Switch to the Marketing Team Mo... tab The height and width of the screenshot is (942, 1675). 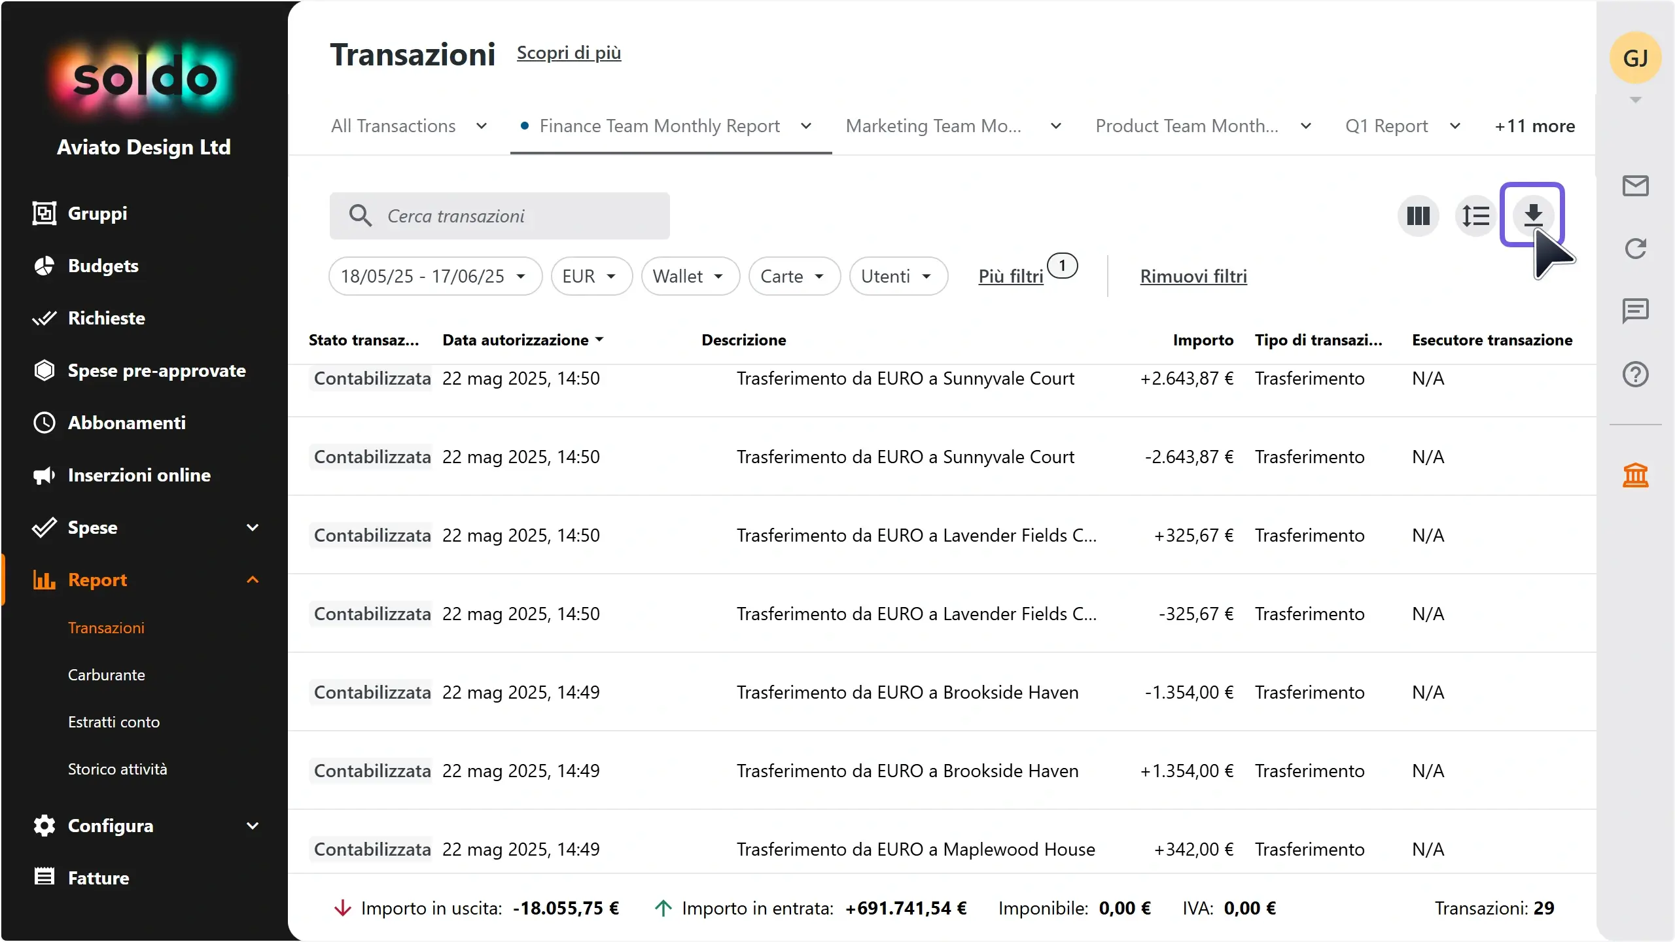(933, 126)
